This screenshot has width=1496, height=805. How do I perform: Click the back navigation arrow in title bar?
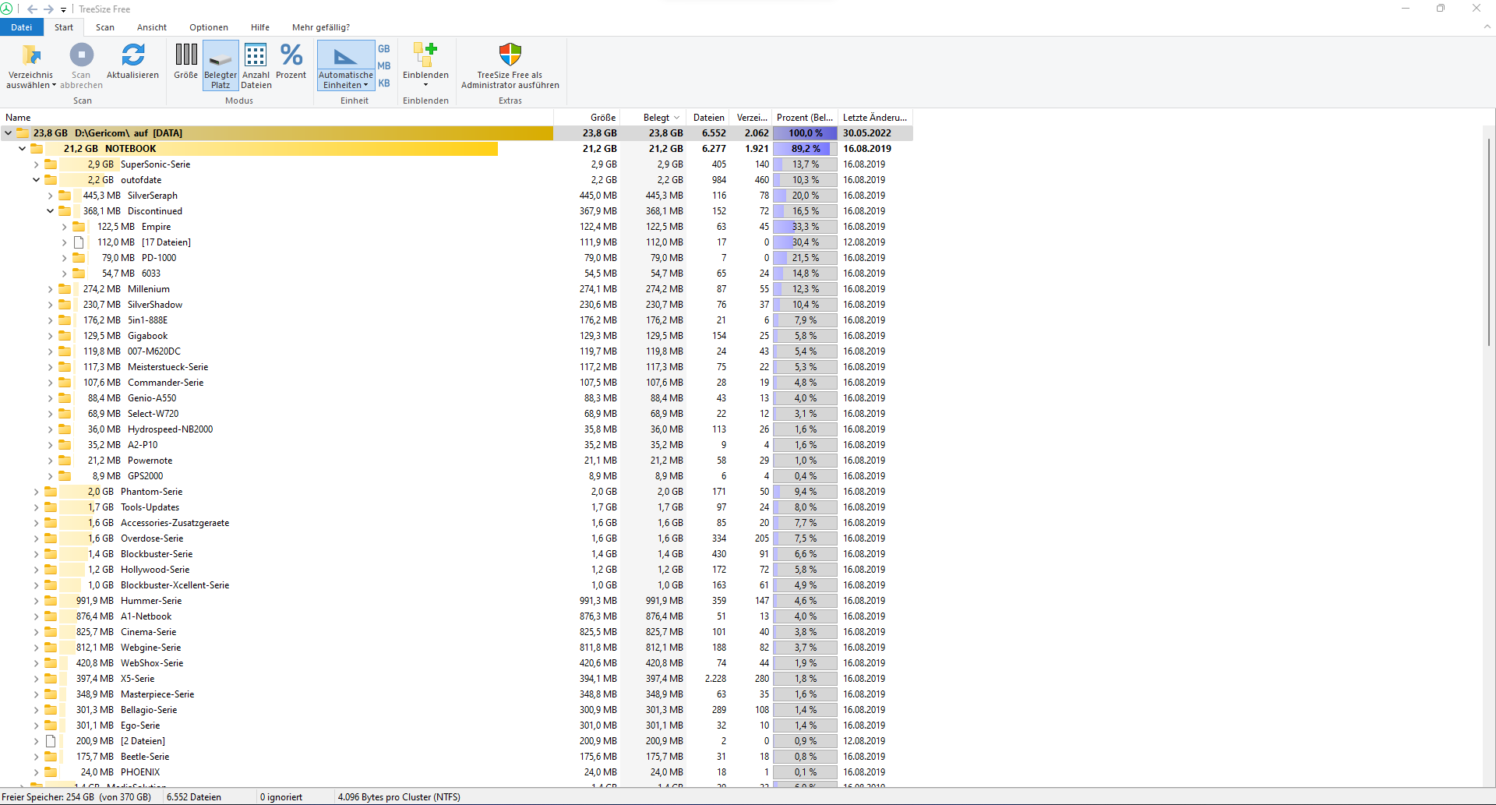32,9
